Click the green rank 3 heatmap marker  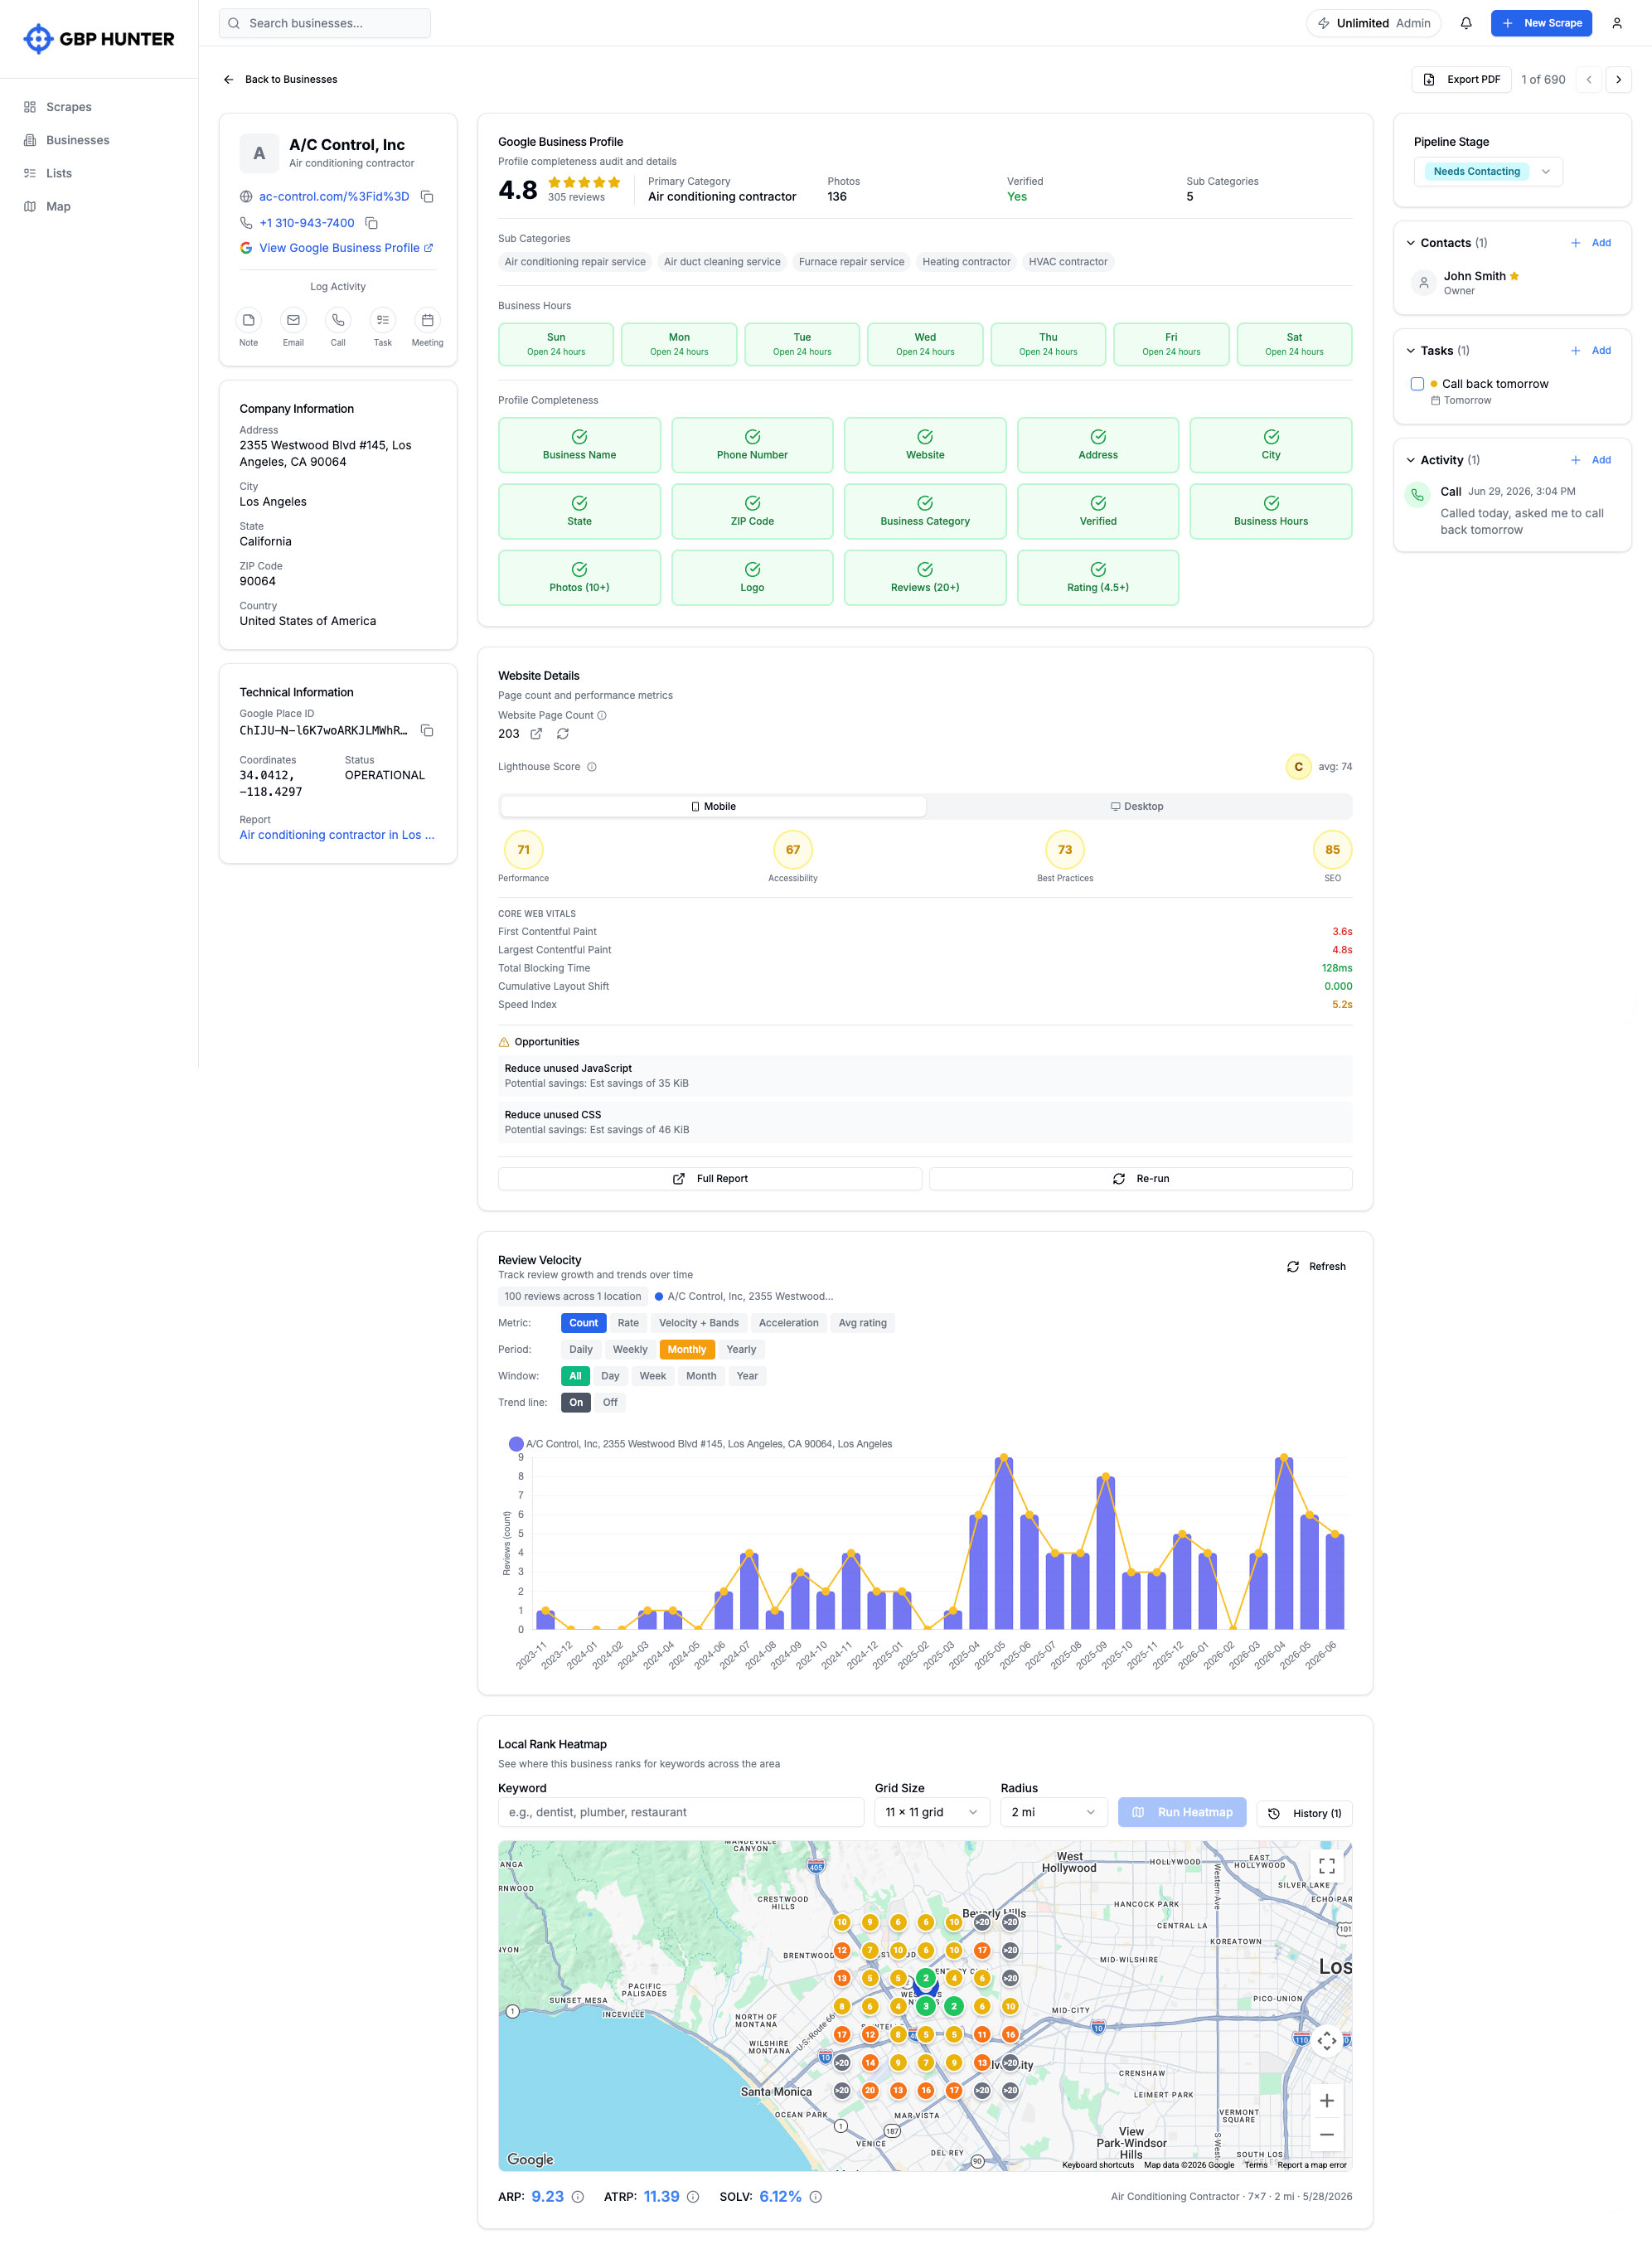point(926,2005)
